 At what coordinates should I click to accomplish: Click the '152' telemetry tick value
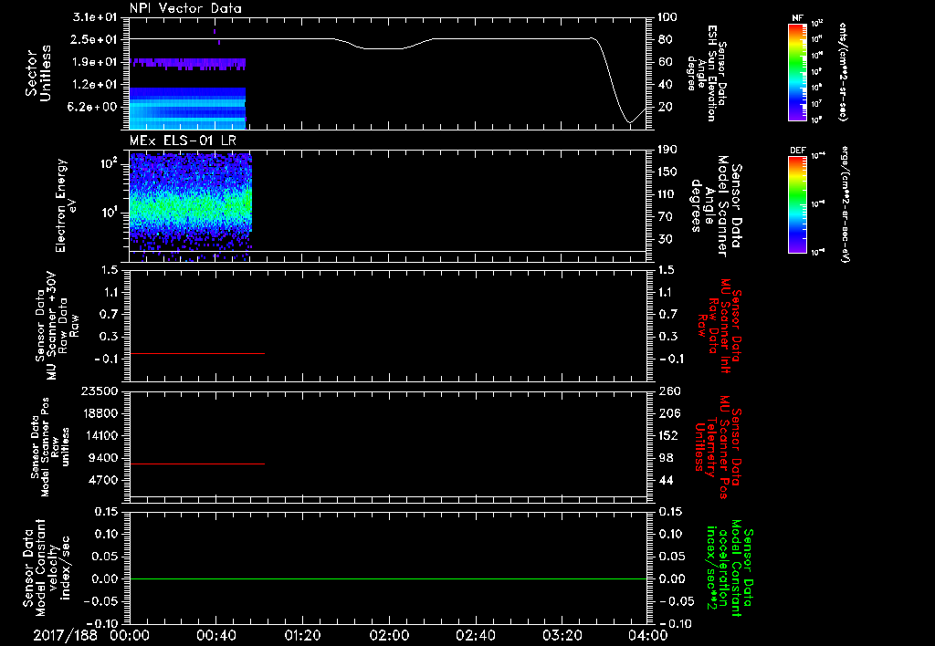[x=667, y=435]
